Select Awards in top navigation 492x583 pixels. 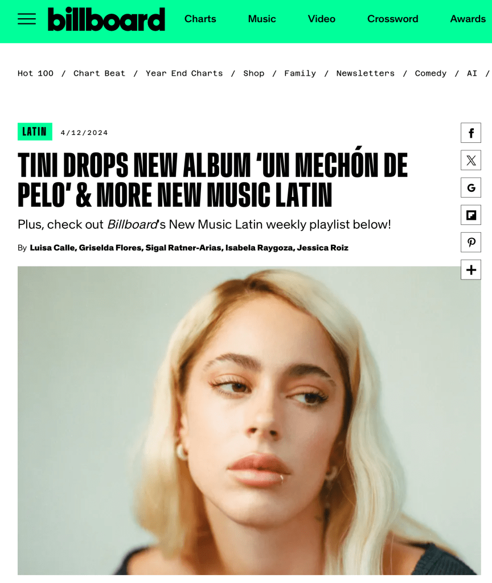[468, 19]
